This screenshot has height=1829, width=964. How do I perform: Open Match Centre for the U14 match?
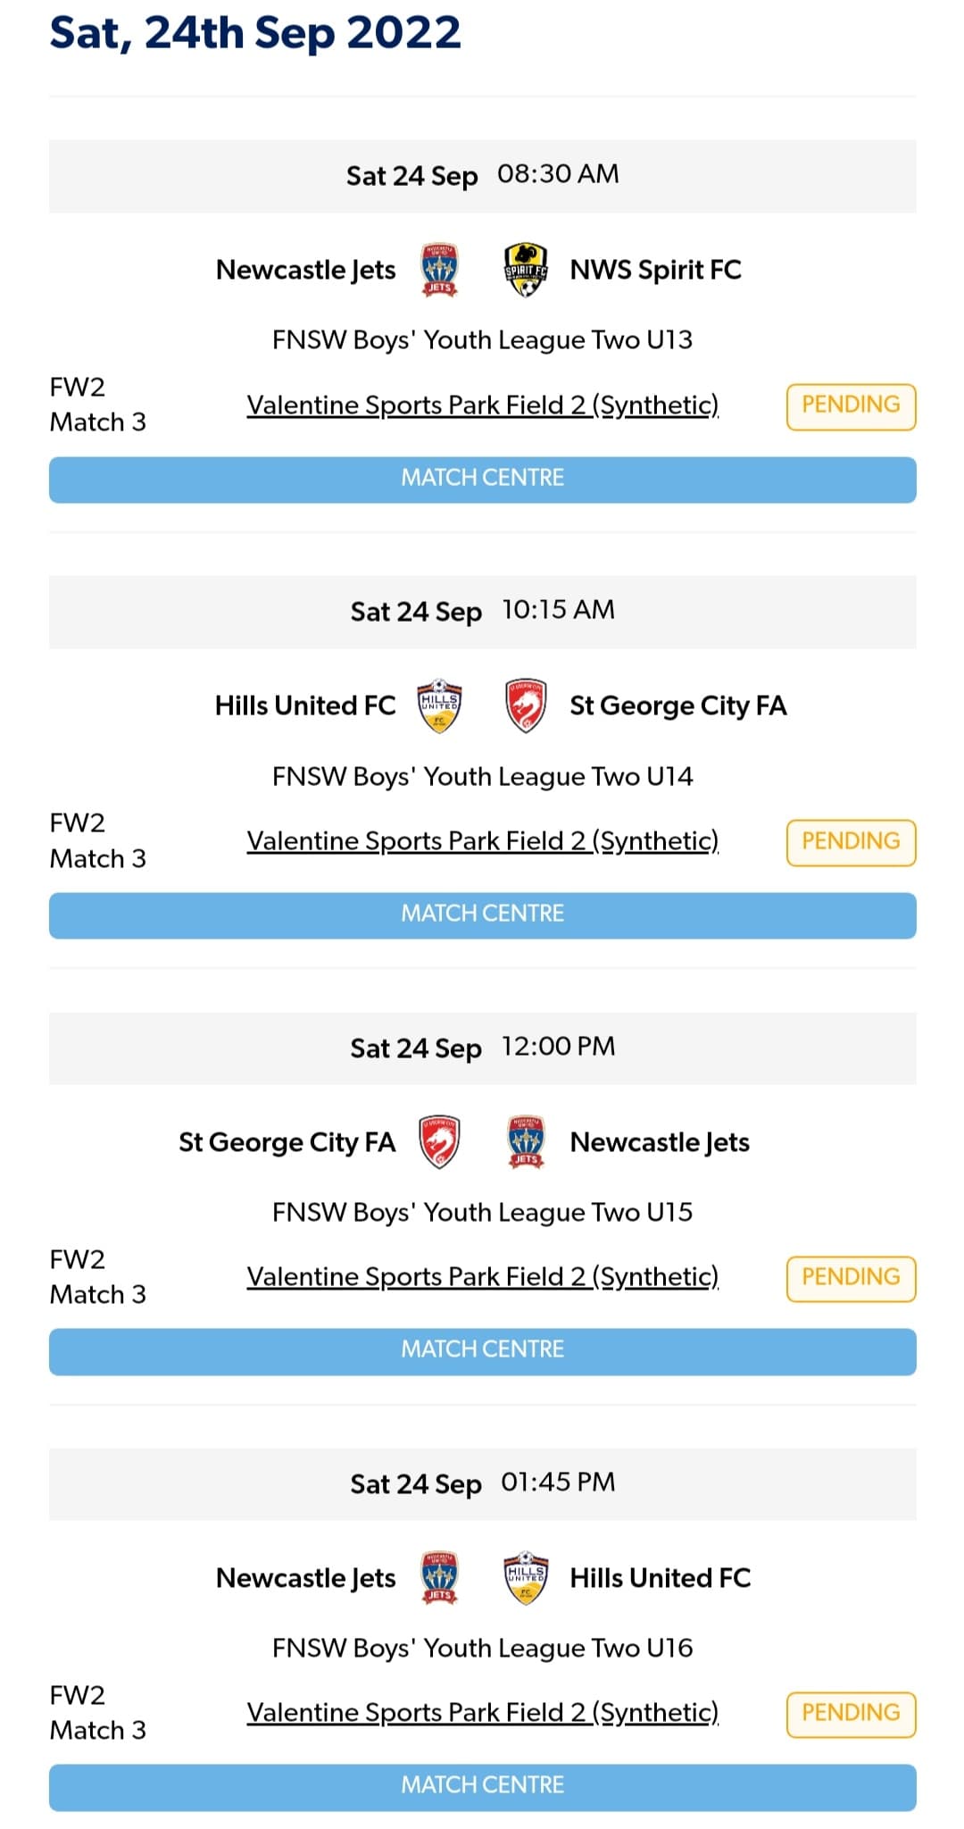tap(482, 915)
